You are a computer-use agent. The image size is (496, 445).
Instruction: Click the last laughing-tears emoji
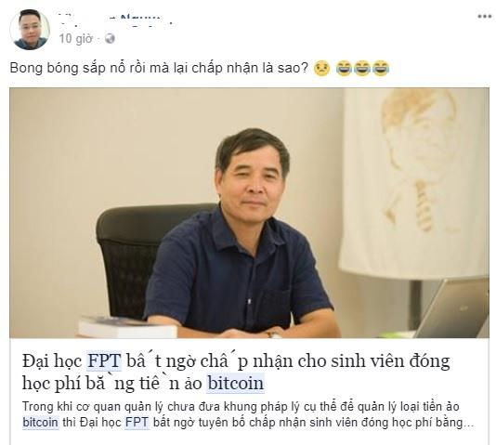point(380,69)
